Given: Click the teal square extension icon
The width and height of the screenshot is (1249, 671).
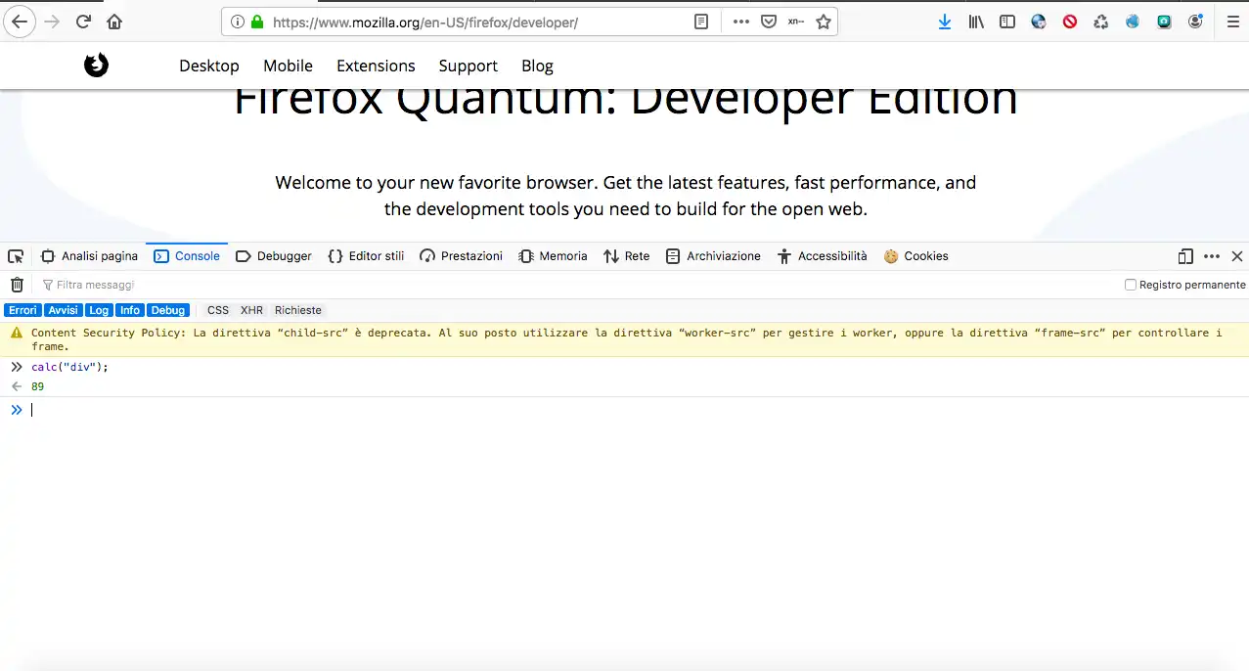Looking at the screenshot, I should [1164, 22].
